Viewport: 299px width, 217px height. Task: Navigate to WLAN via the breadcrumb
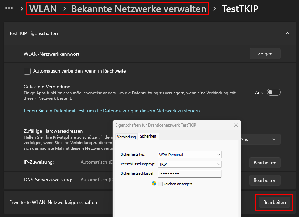coord(43,9)
